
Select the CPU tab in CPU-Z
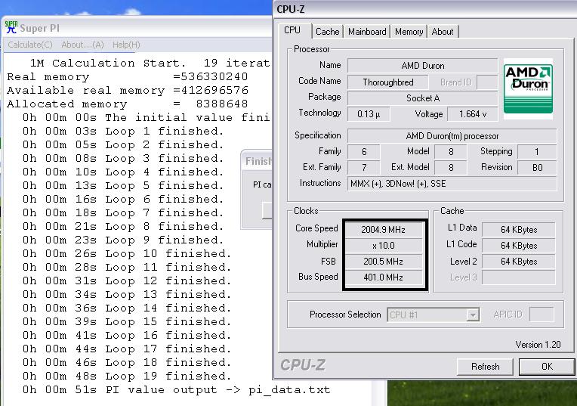point(292,30)
